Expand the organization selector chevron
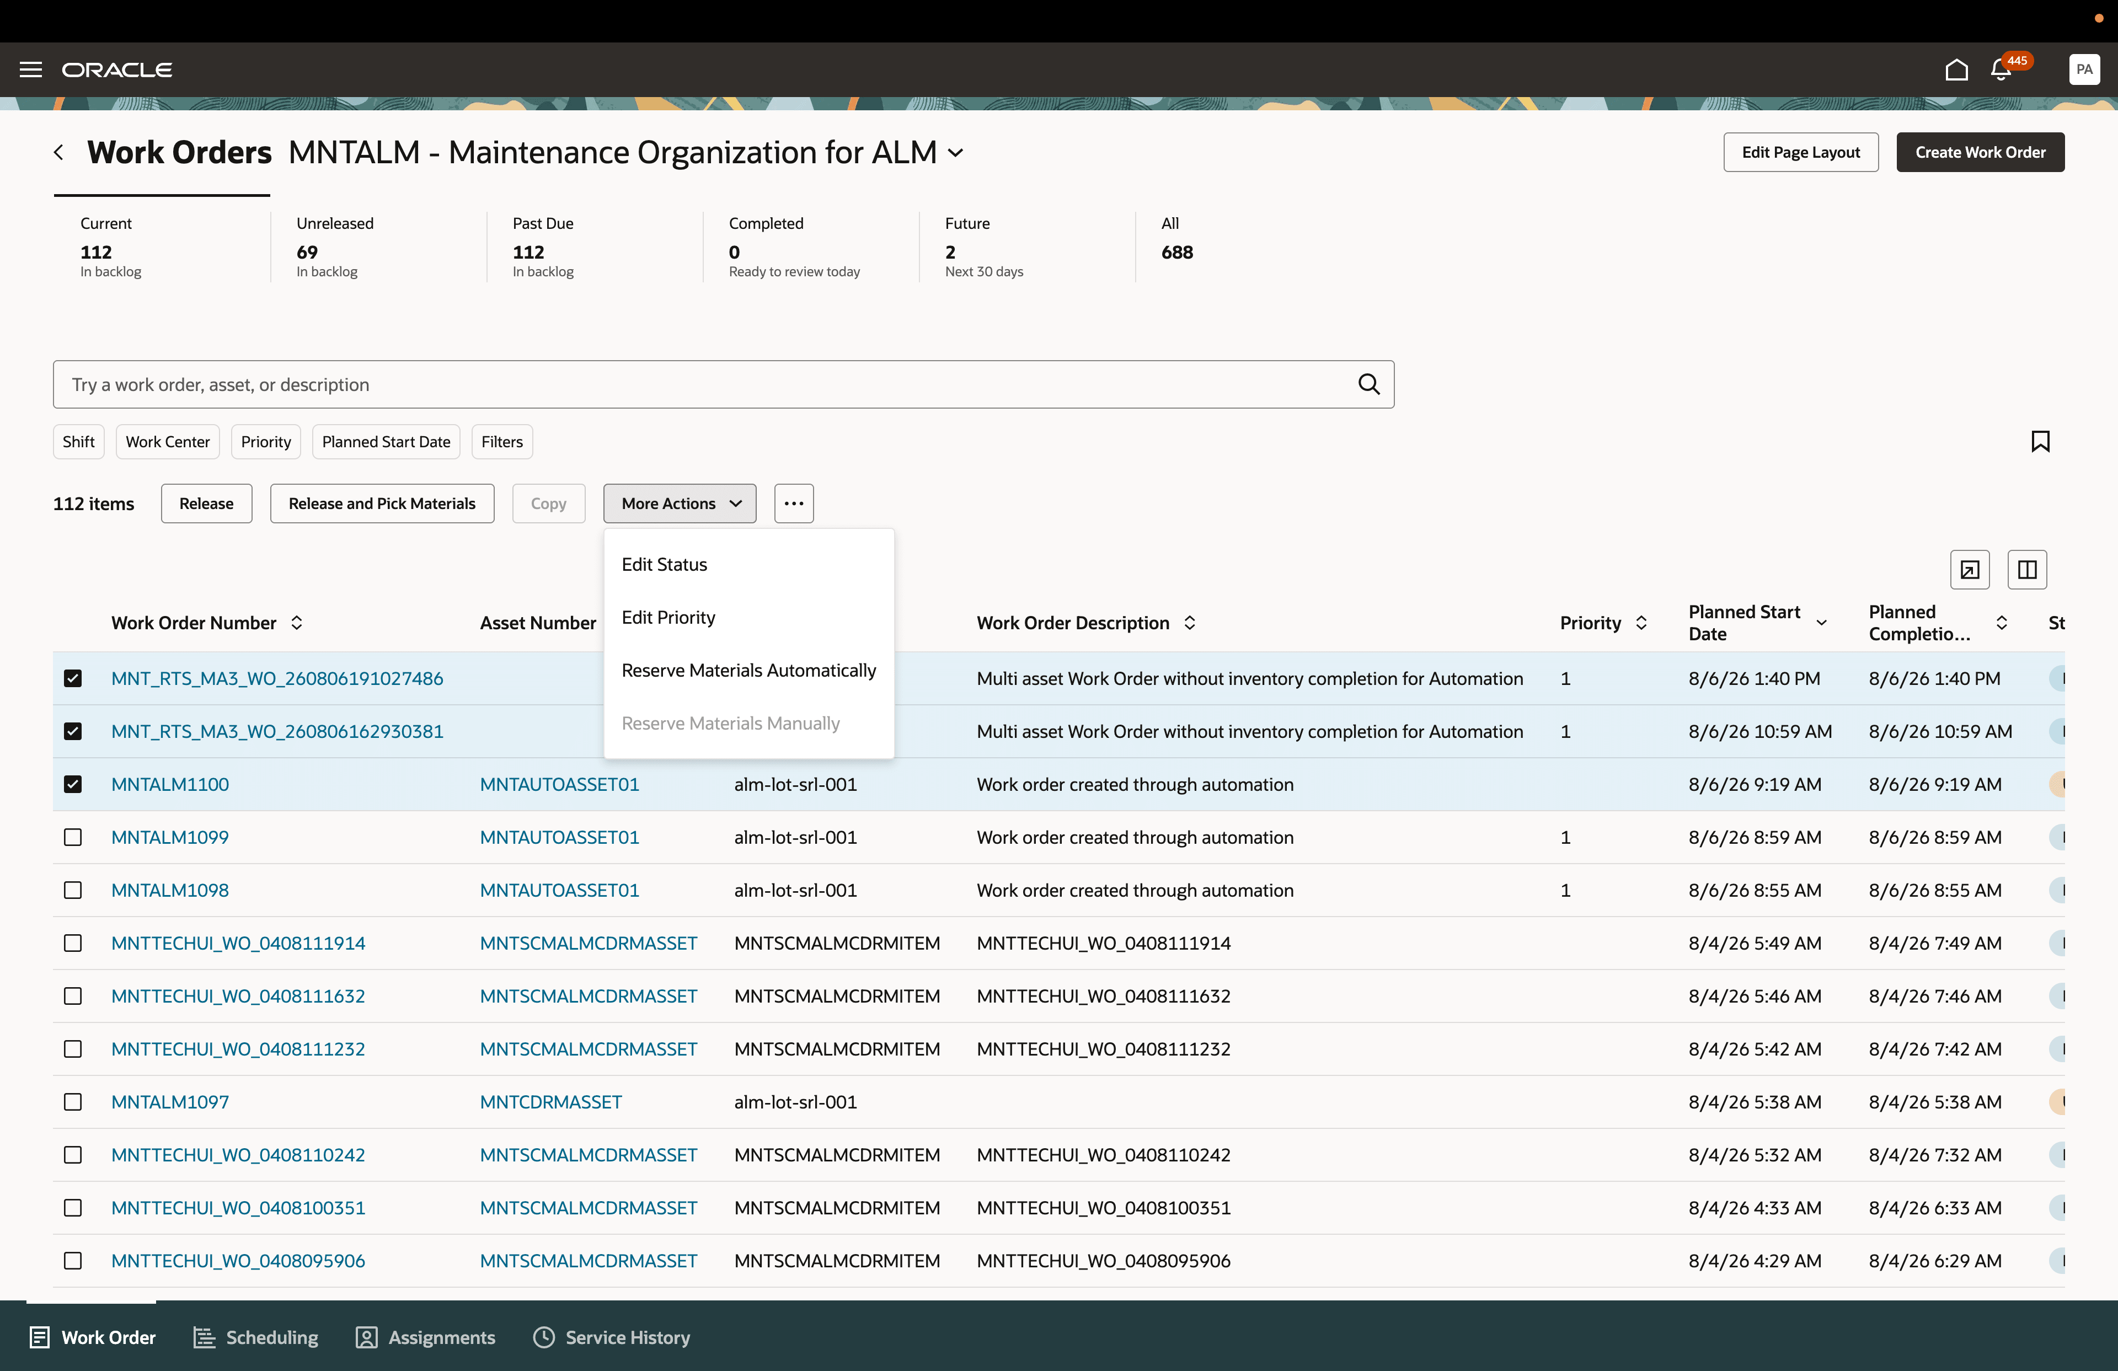 point(956,153)
